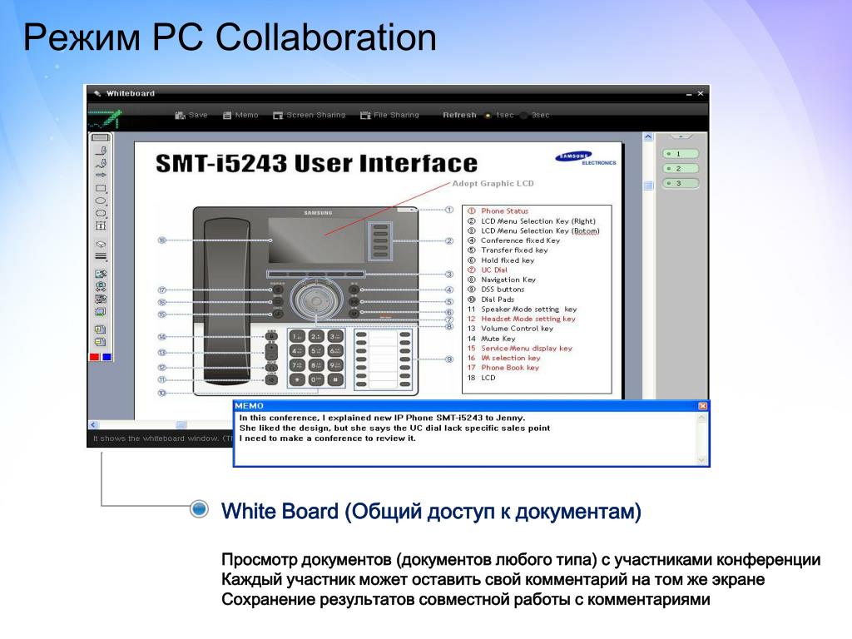The image size is (852, 639).
Task: Switch to whiteboard page 3
Action: pyautogui.click(x=681, y=183)
